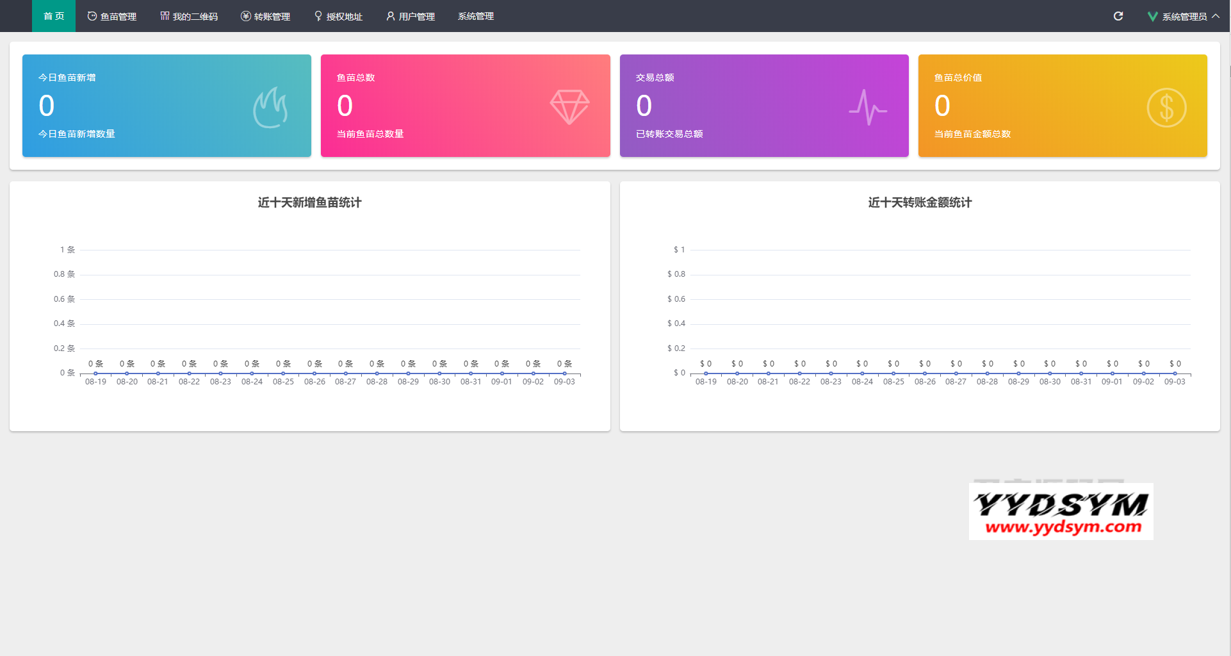This screenshot has width=1231, height=656.
Task: Click the pulse icon on purple card
Action: (868, 108)
